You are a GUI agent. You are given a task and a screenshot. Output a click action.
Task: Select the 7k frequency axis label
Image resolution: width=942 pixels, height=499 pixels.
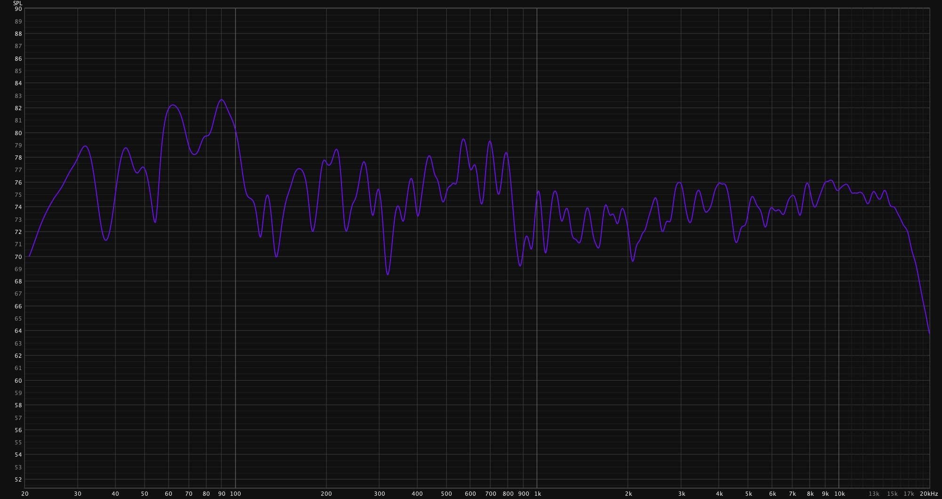(793, 494)
